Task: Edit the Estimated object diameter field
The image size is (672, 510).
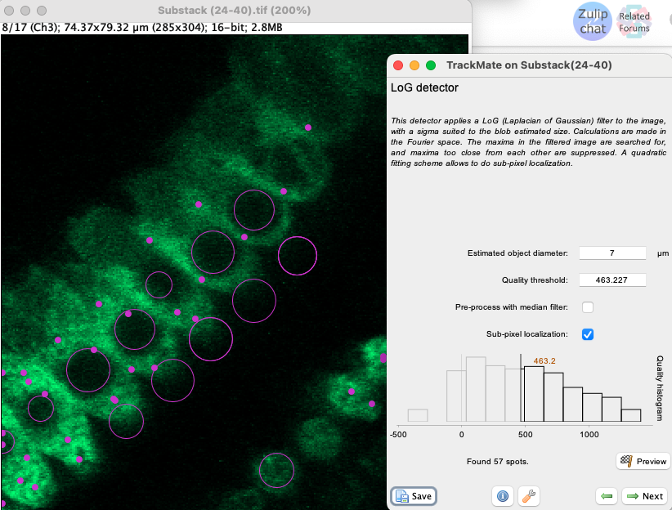Action: (612, 253)
